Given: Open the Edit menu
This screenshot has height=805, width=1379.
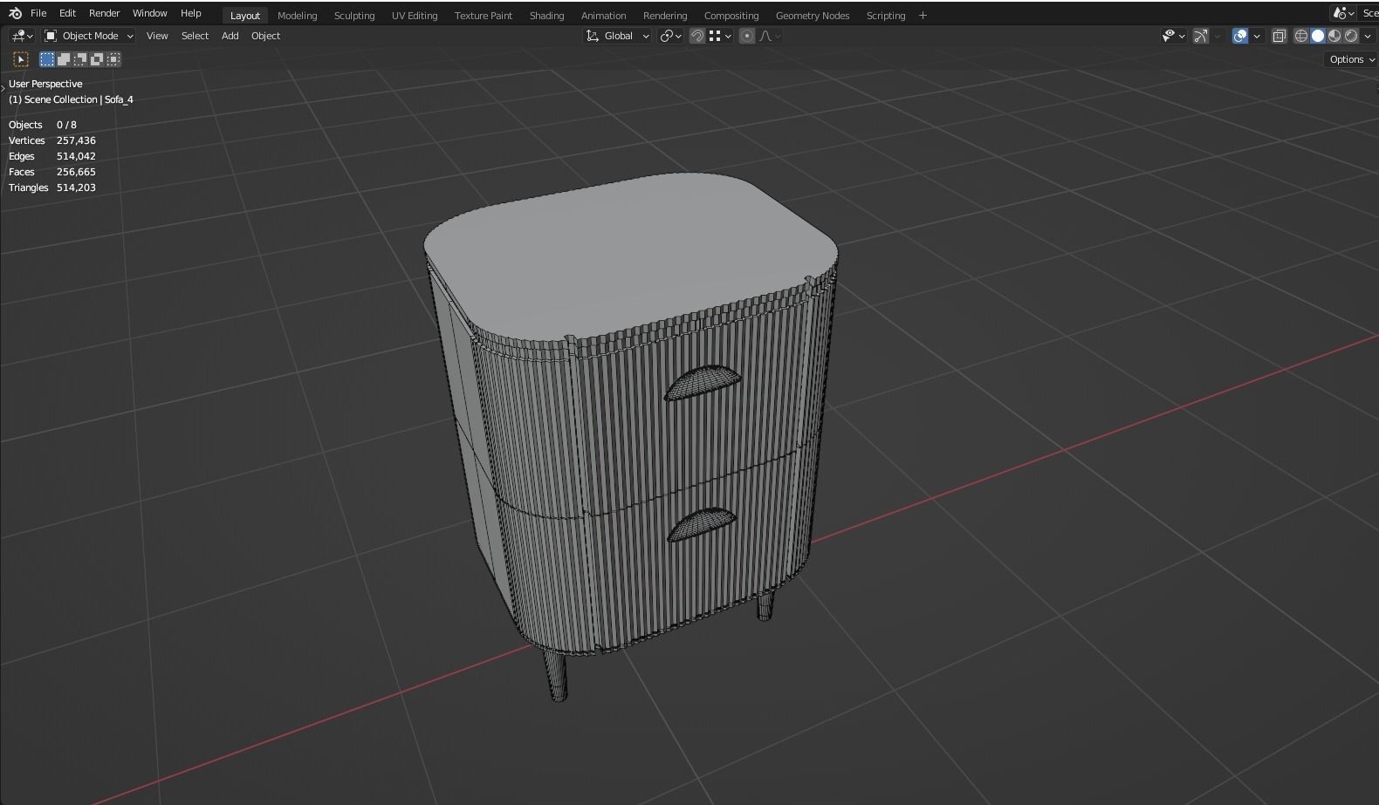Looking at the screenshot, I should pos(67,13).
